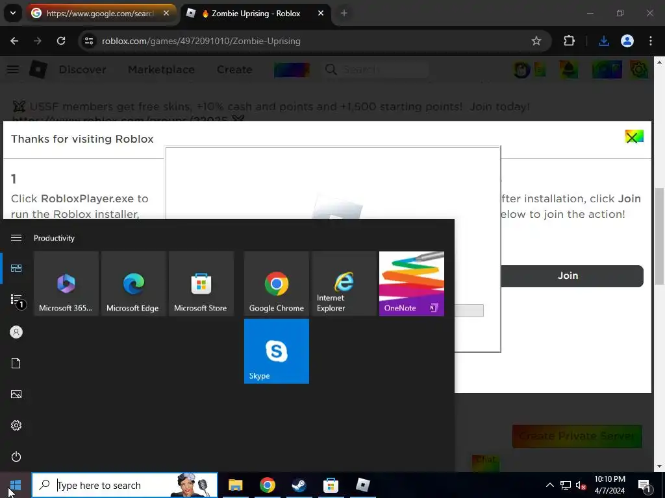665x498 pixels.
Task: Close the Zombie Uprising tab
Action: (321, 14)
